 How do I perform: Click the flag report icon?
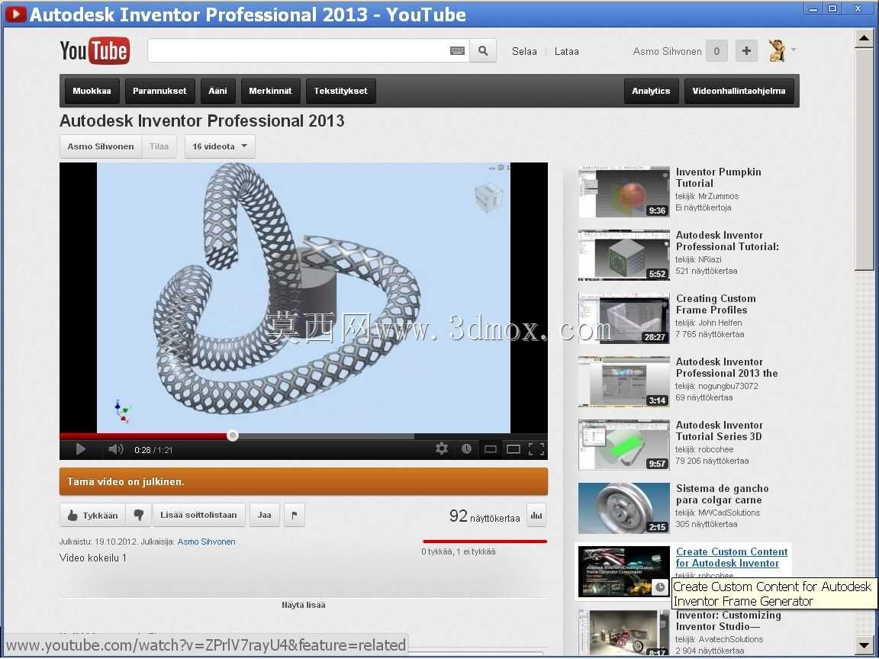295,515
